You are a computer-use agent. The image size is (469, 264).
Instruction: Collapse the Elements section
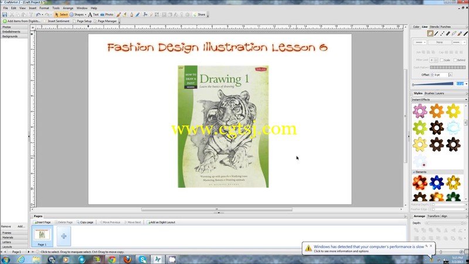414,172
